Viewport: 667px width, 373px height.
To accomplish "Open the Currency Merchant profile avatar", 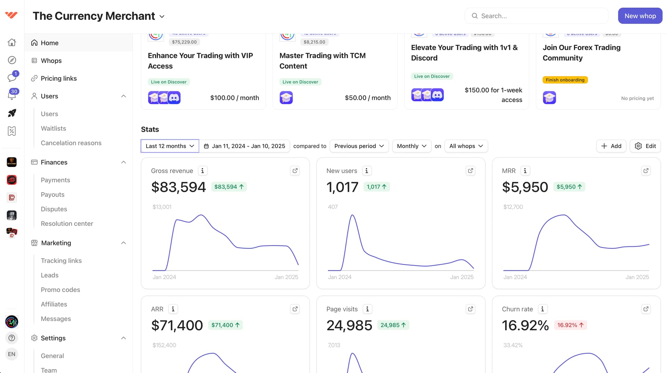I will 12,322.
